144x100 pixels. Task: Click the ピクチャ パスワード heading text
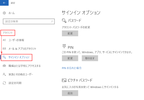point(80,80)
